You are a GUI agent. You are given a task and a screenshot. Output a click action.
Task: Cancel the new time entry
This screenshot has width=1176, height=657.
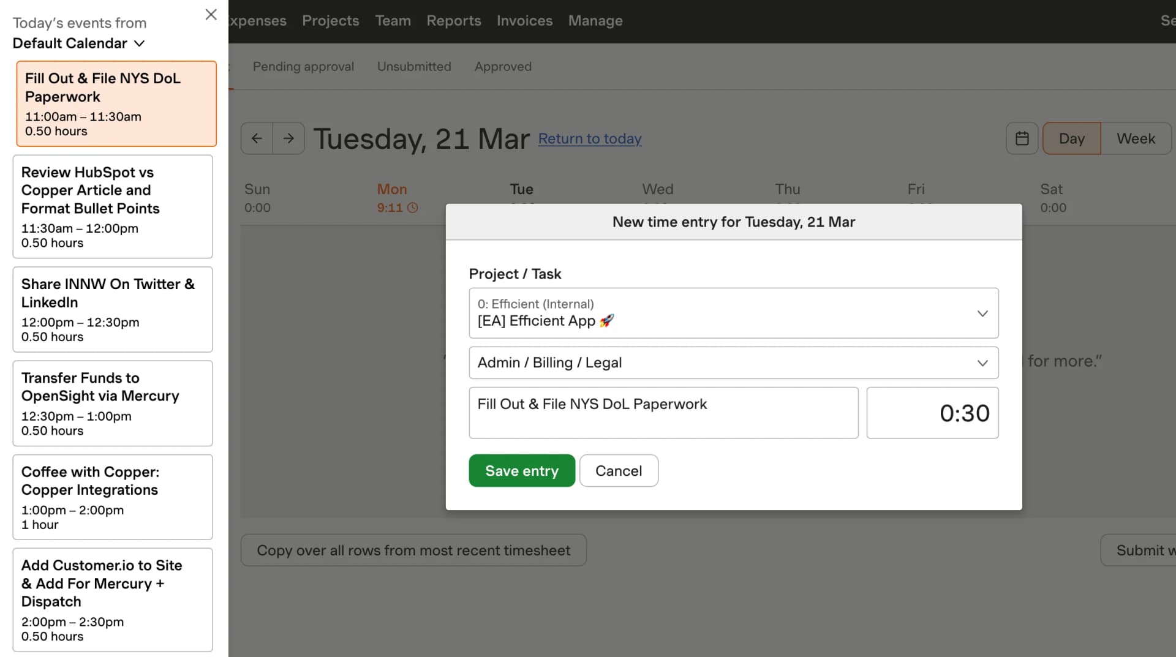click(619, 471)
